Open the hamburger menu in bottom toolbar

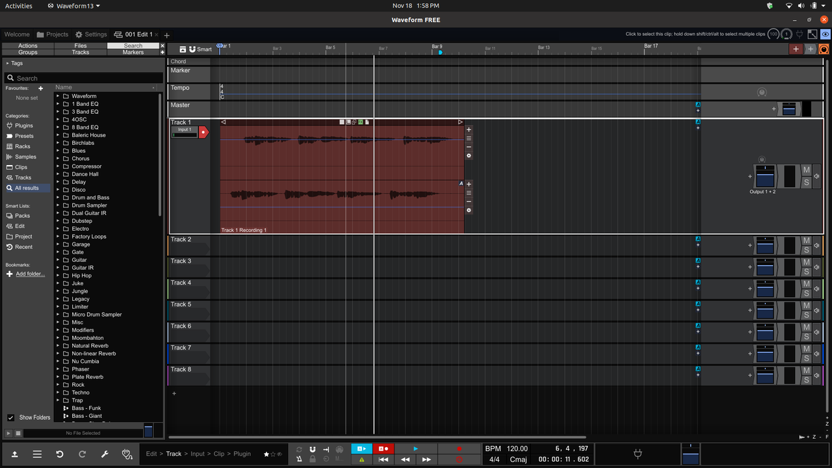[37, 454]
